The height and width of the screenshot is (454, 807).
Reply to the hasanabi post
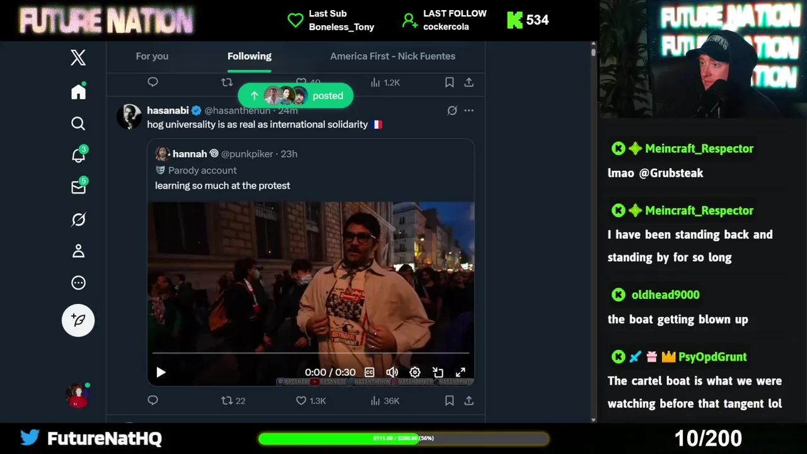153,400
